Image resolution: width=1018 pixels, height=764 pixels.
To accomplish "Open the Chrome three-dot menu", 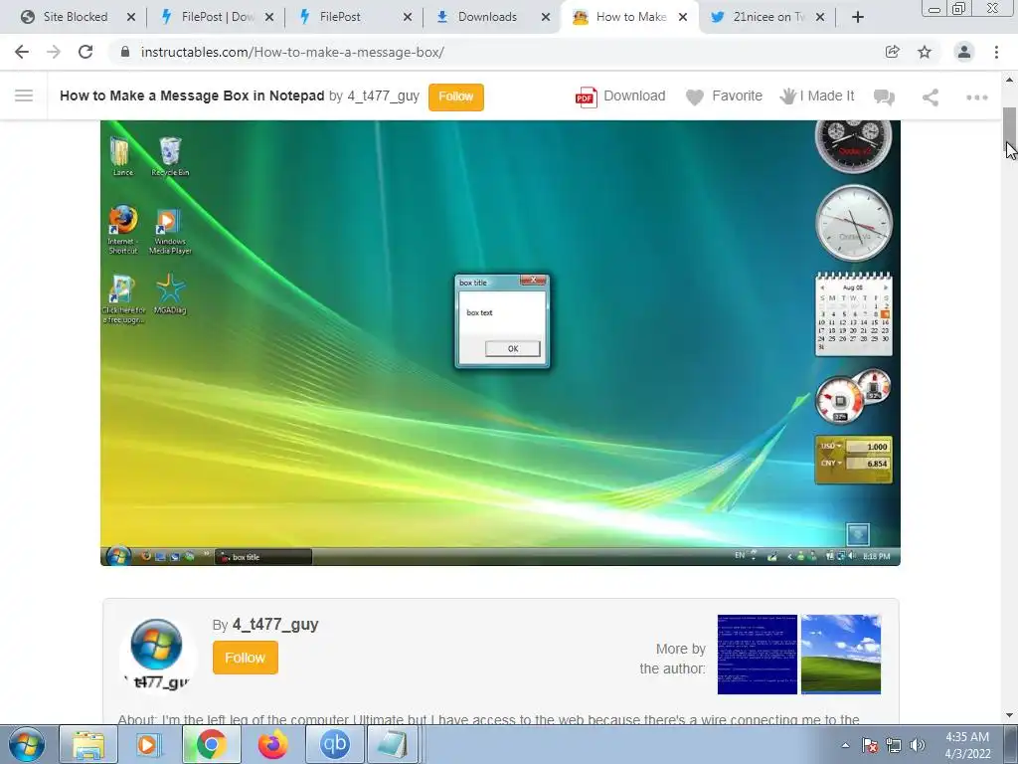I will (x=996, y=52).
